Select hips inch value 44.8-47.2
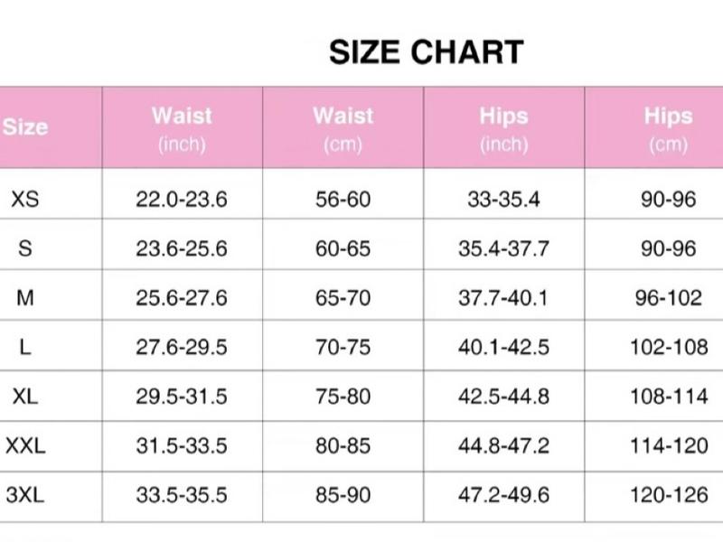Screen dimensions: 723x542 (503, 445)
